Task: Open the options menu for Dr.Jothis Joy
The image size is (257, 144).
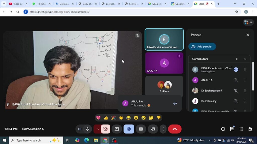Action: click(x=245, y=101)
